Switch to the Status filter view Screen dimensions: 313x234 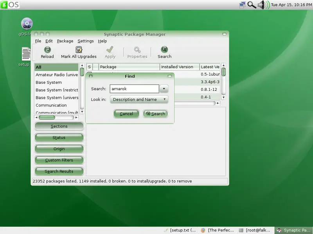(x=59, y=138)
